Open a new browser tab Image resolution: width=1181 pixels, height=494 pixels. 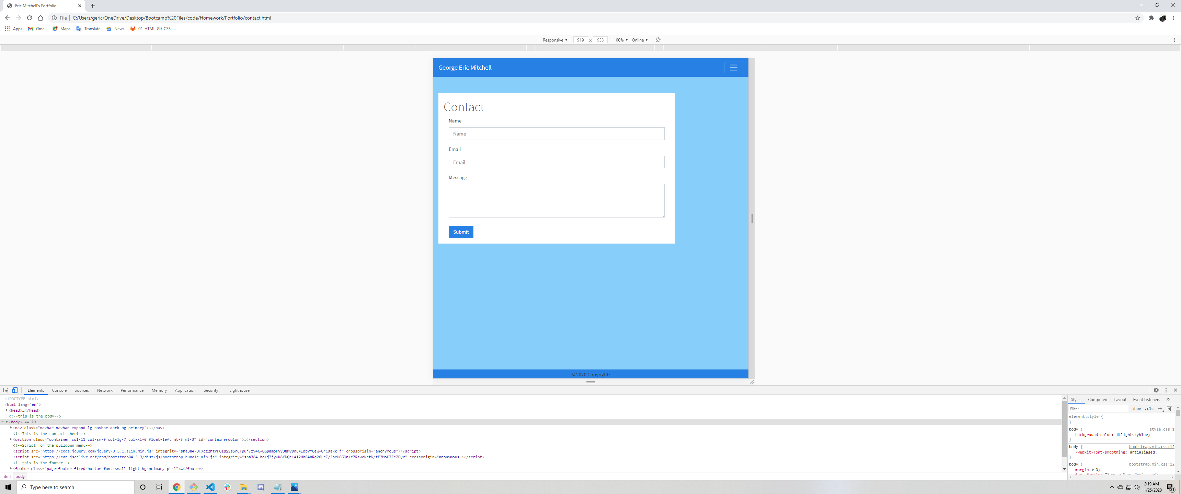tap(93, 6)
